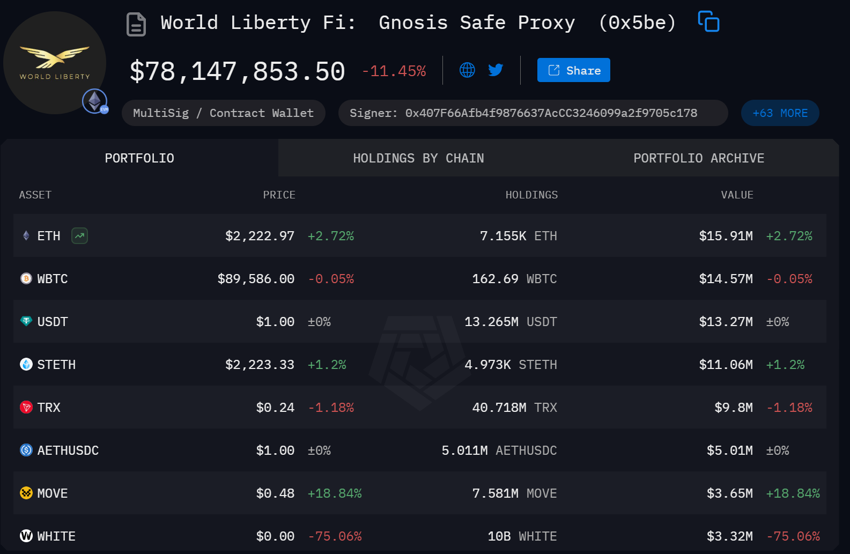Open the TRX asset name
The height and width of the screenshot is (554, 850).
49,408
